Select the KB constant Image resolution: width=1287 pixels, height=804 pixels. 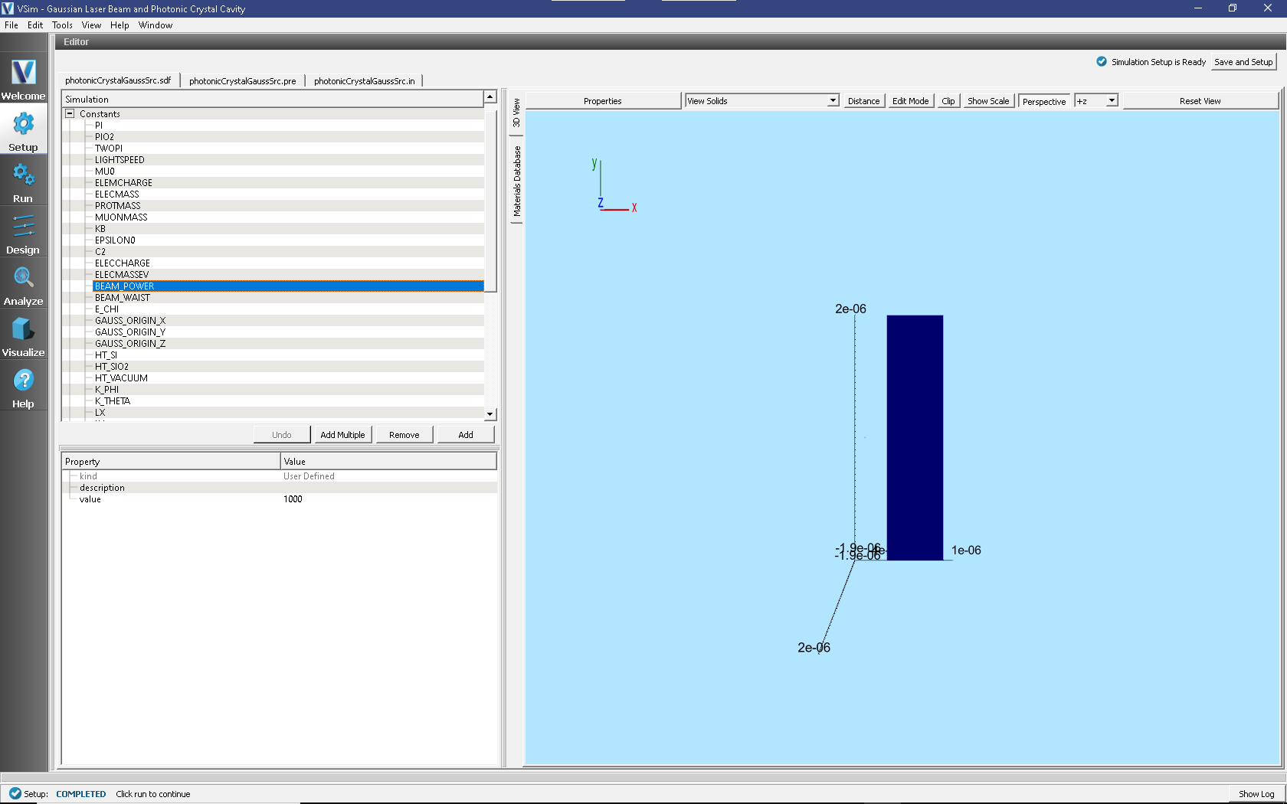pyautogui.click(x=100, y=228)
